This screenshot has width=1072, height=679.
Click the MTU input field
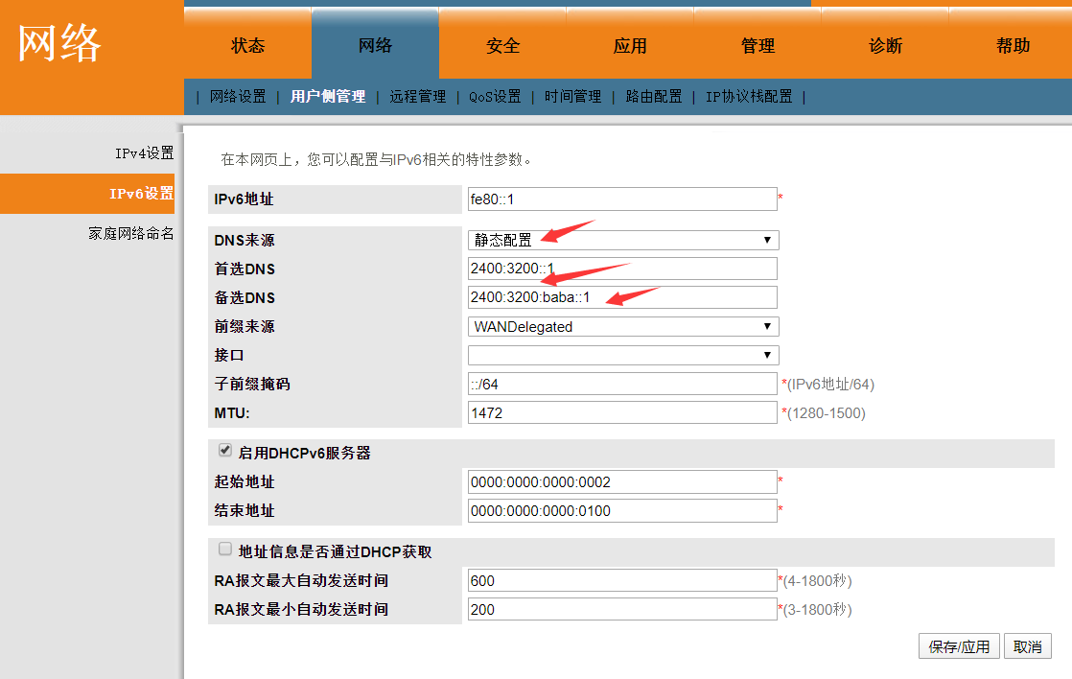622,412
